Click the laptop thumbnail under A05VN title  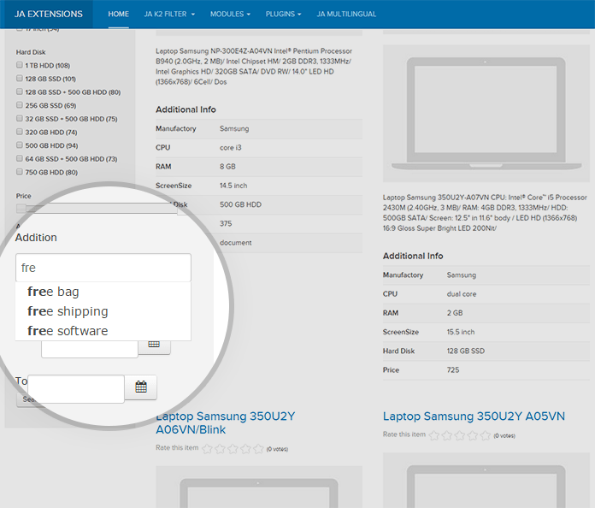486,481
